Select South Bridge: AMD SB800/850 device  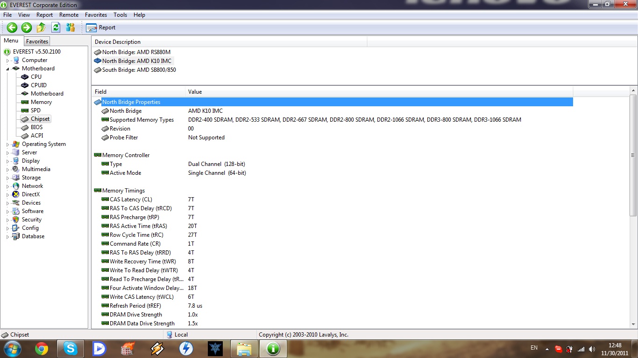coord(139,70)
